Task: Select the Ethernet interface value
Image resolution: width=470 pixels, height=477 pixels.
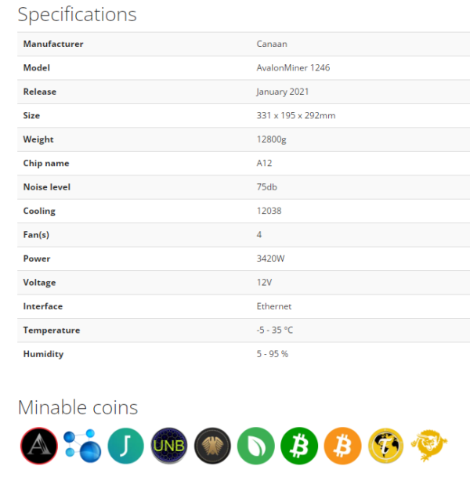Action: (x=274, y=306)
